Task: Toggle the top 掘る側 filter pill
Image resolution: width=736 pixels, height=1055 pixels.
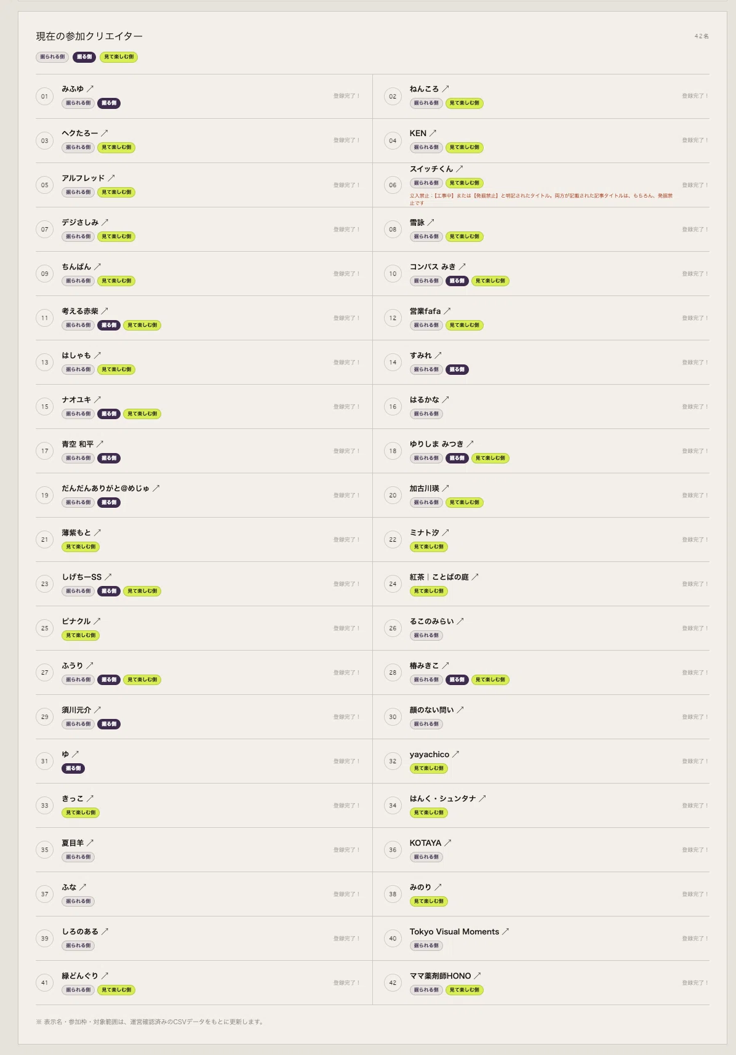Action: point(84,57)
